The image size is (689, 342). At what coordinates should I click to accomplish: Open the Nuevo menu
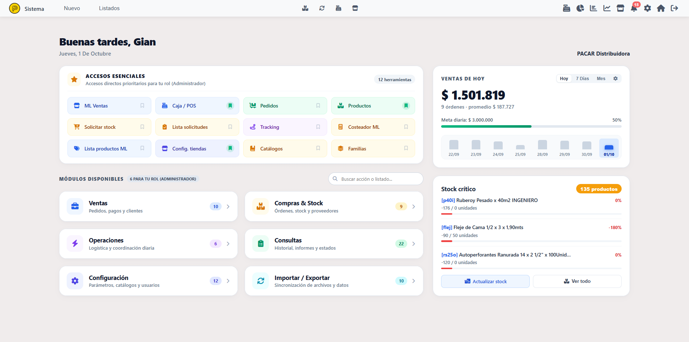(72, 8)
